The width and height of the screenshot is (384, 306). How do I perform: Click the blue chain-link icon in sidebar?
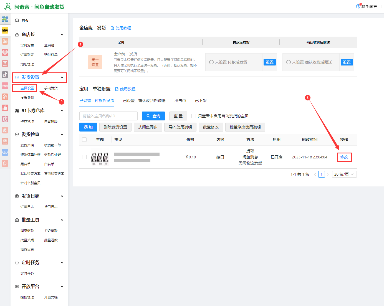click(5, 152)
